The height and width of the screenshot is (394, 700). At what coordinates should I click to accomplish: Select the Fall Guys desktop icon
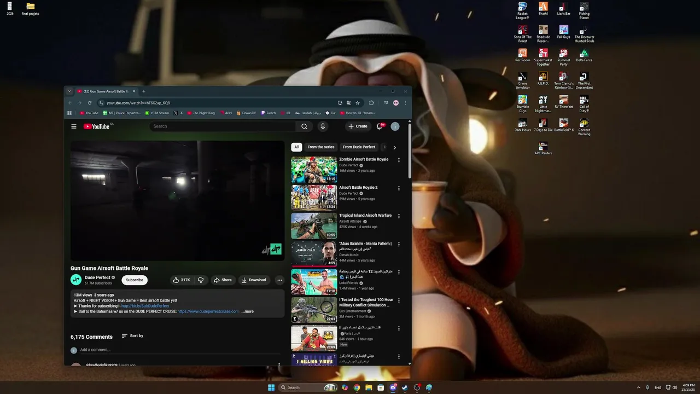[x=563, y=32]
